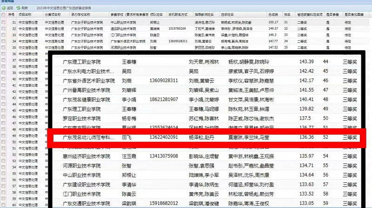The image size is (372, 208).
Task: Check the checkbox for row 31
Action: coord(3,22)
